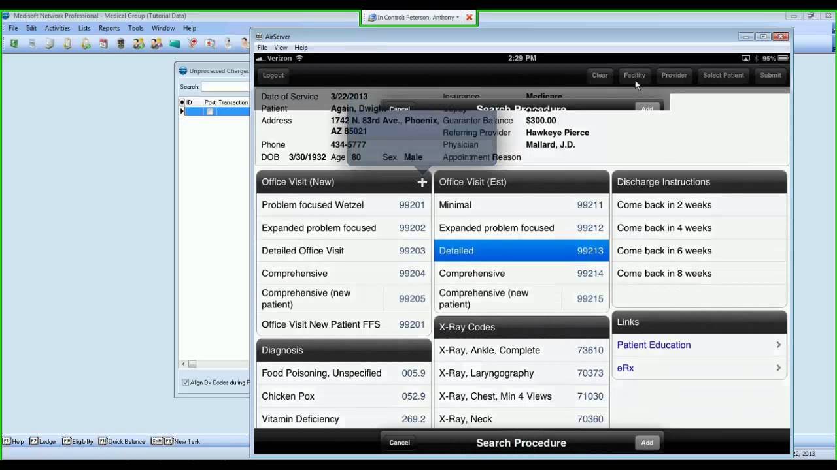
Task: Select Problem focused Wetzel 99201
Action: coord(344,205)
